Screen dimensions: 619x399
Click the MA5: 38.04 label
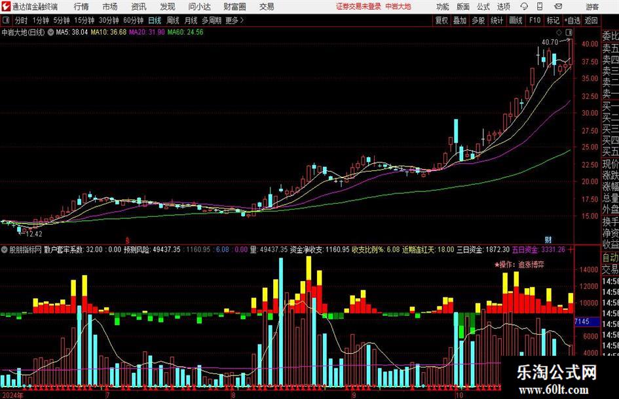[71, 32]
